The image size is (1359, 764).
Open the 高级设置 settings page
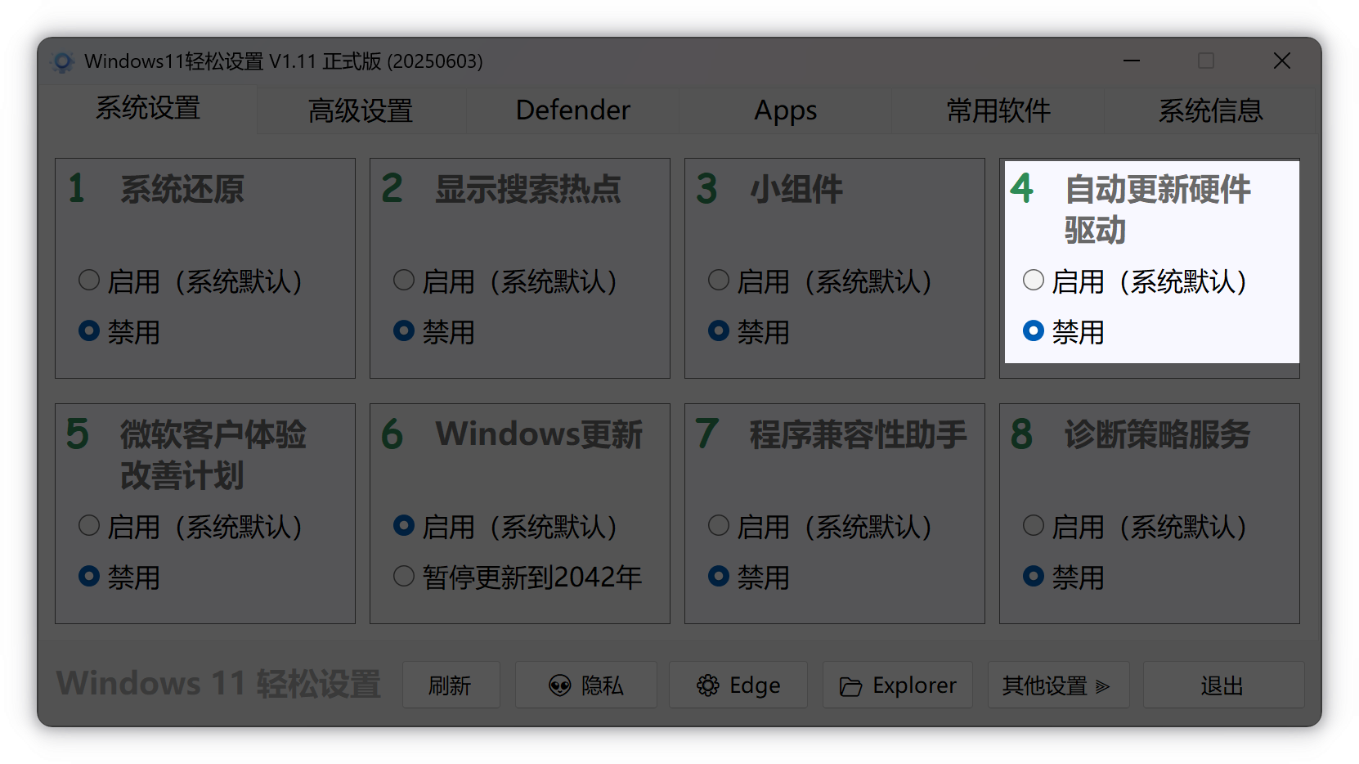click(361, 110)
